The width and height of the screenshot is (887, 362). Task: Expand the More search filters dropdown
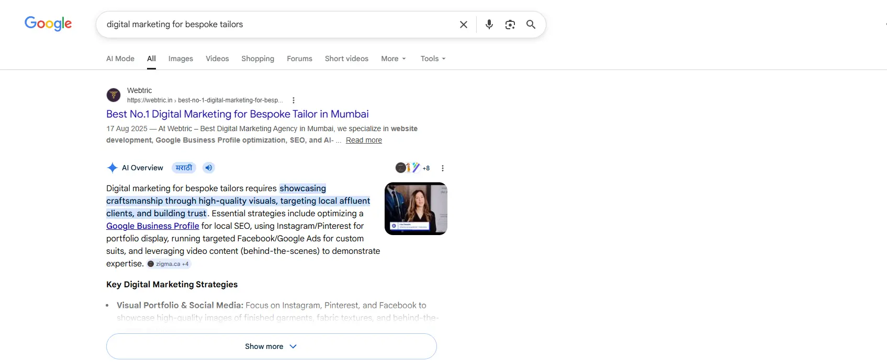(x=394, y=59)
